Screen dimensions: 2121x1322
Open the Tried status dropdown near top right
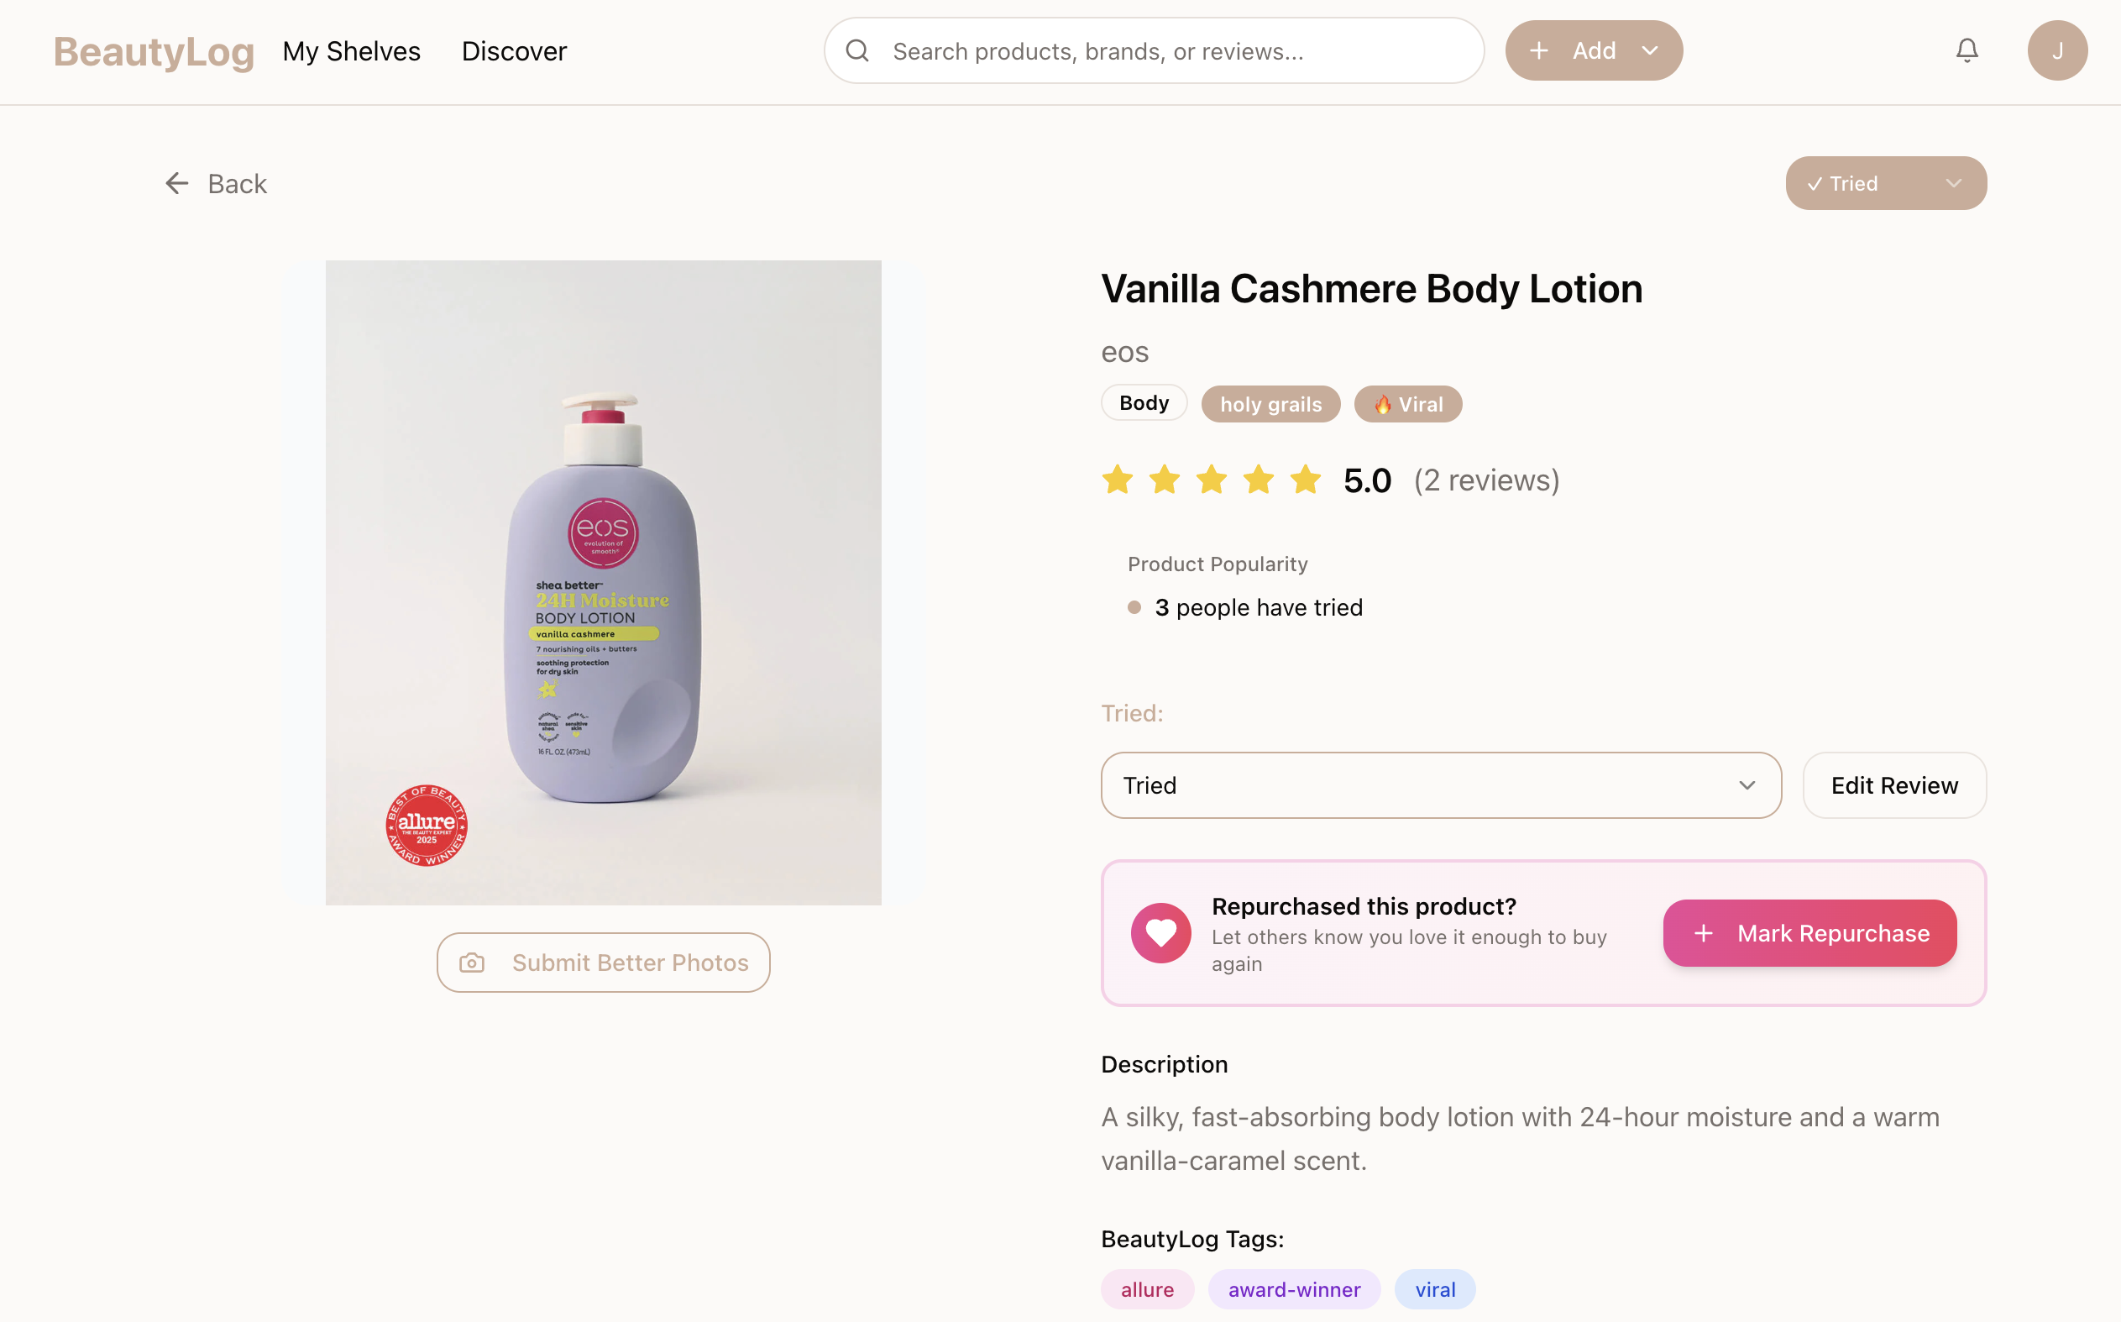[1885, 183]
